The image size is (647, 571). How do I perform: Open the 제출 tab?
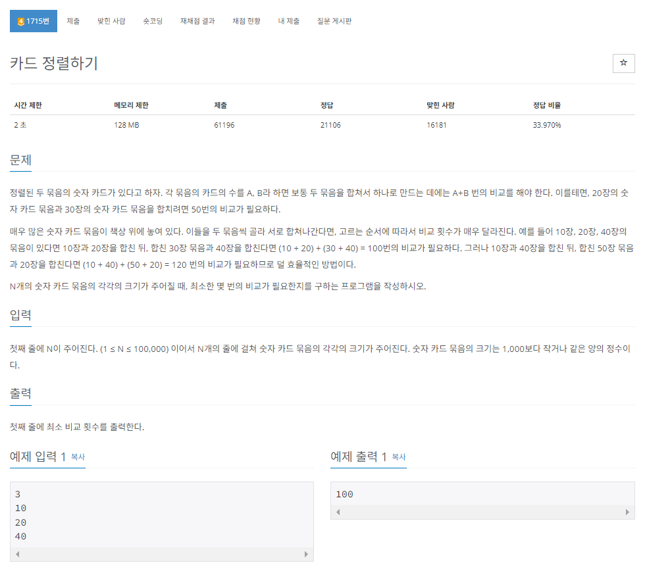click(x=73, y=21)
